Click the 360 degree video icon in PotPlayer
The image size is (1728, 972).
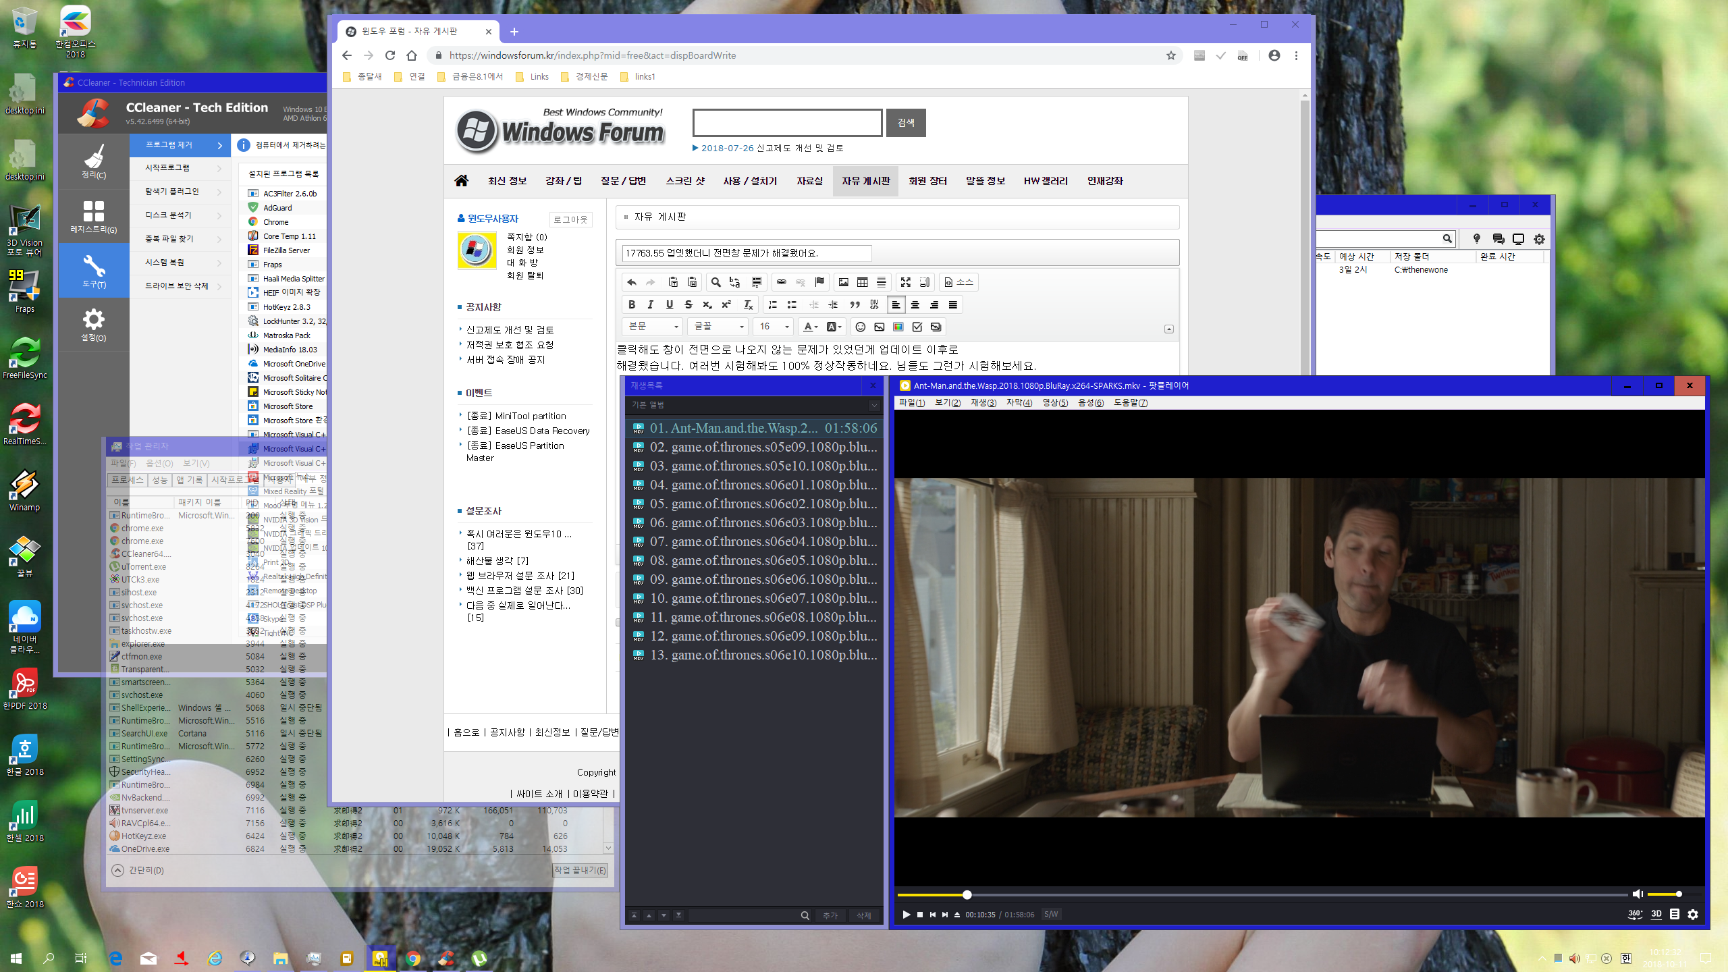1635,914
